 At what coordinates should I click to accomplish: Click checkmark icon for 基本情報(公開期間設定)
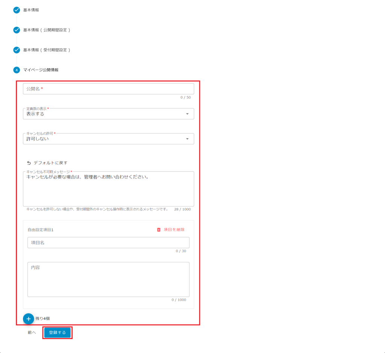[17, 30]
